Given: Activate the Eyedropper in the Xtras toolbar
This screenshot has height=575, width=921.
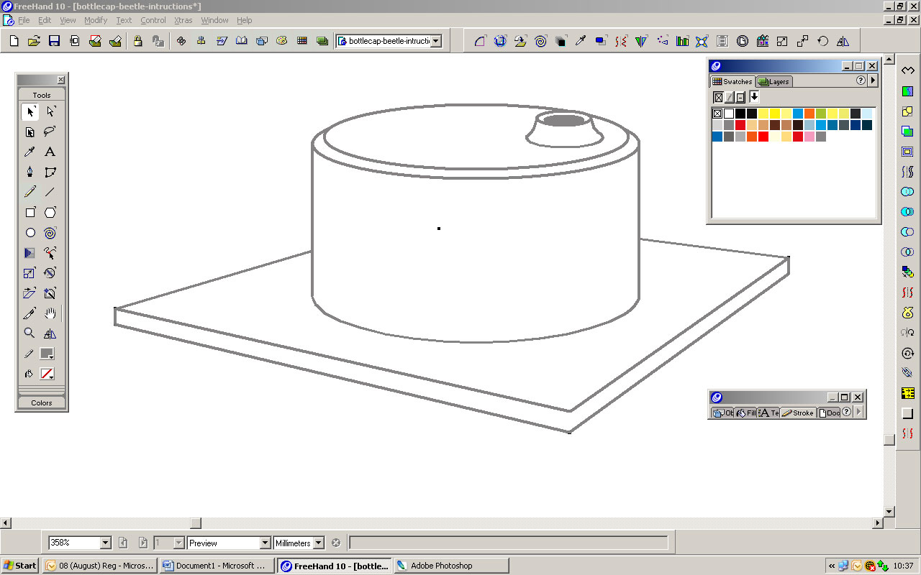Looking at the screenshot, I should [x=581, y=41].
